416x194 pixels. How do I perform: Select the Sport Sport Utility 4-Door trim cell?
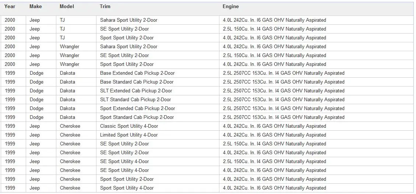127,188
